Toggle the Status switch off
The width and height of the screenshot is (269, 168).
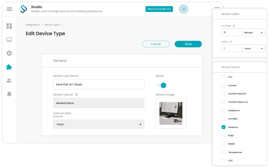click(161, 85)
